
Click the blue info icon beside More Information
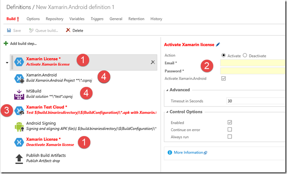click(x=170, y=152)
